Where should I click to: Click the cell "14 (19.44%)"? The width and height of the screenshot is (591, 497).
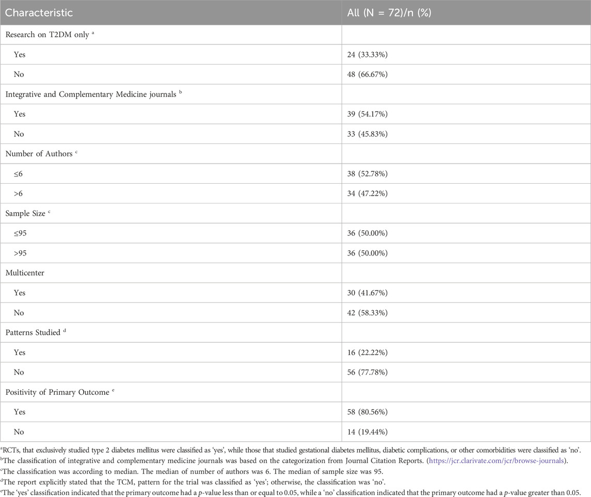tap(367, 432)
